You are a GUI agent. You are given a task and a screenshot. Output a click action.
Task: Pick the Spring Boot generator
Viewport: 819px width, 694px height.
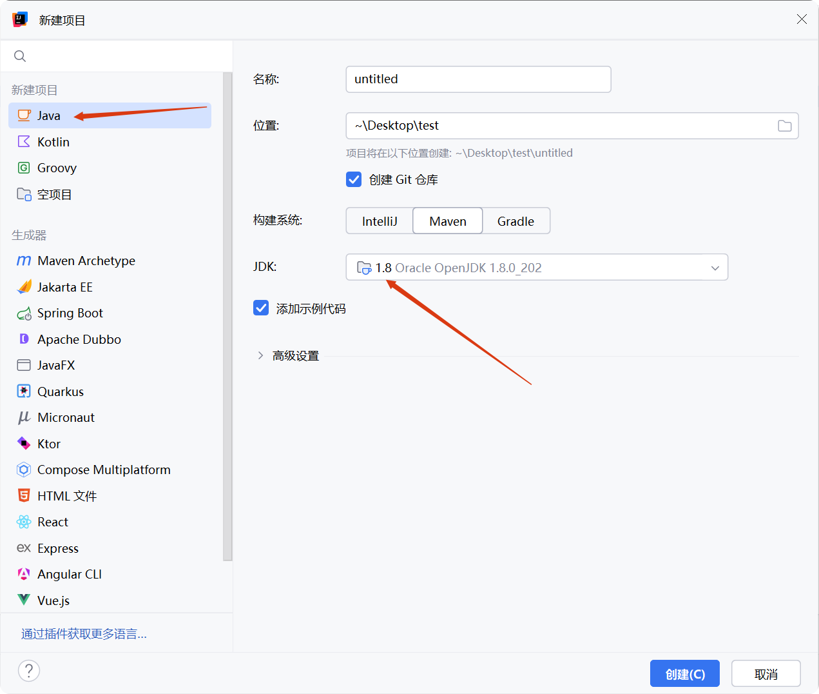(110, 313)
